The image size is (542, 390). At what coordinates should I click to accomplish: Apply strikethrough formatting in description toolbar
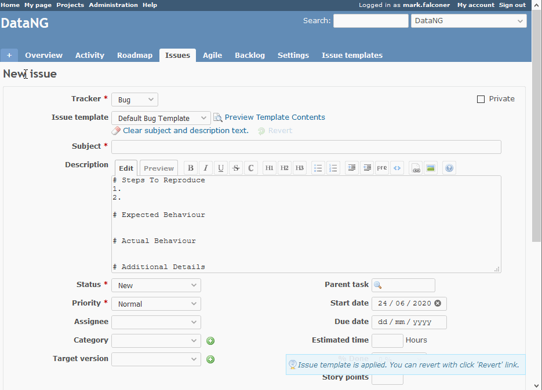(236, 168)
